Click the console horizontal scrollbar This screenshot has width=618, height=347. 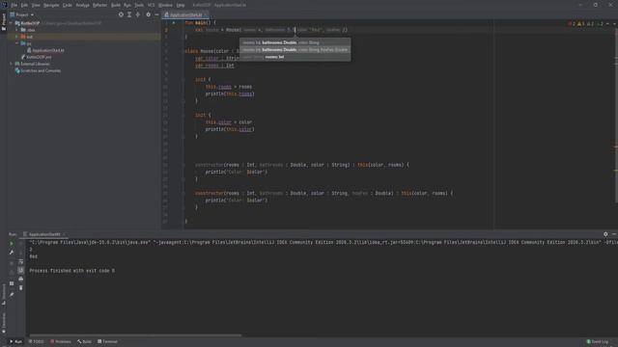(135, 335)
